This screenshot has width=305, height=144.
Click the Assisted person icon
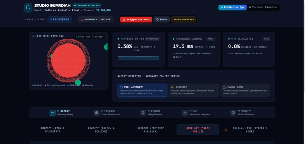tap(173, 87)
